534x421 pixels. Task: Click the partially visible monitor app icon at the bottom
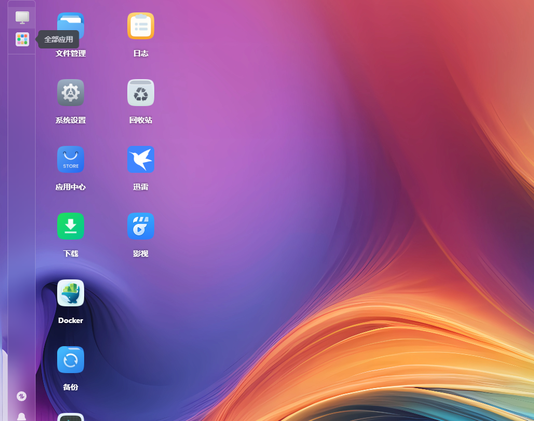click(x=71, y=417)
